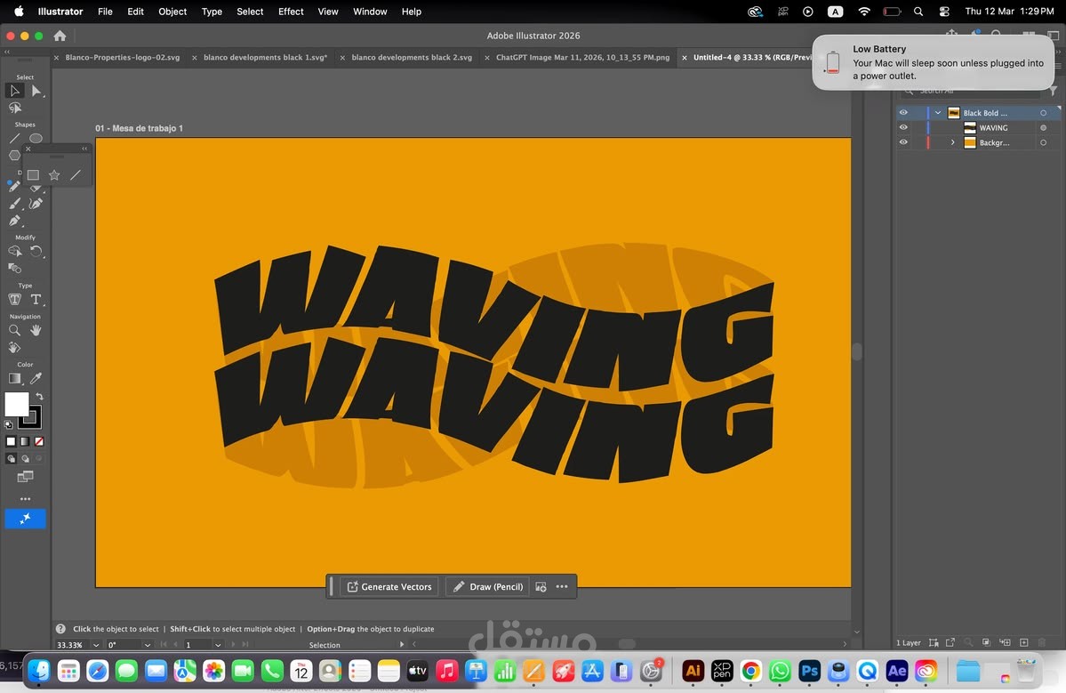Click the Black Bold layer thumbnail
Screen dimensions: 1066x693
pyautogui.click(x=954, y=113)
